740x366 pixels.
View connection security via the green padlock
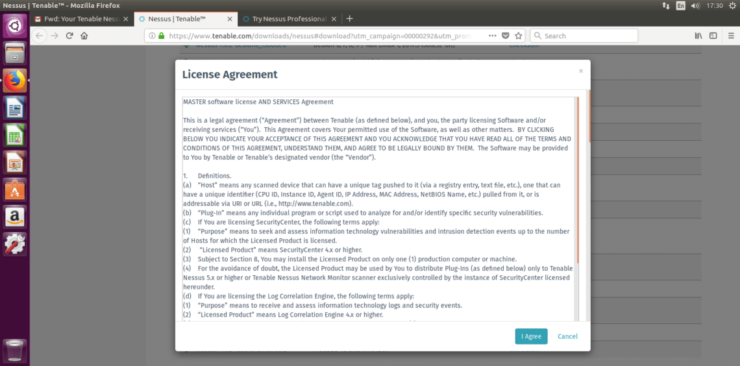coord(162,36)
